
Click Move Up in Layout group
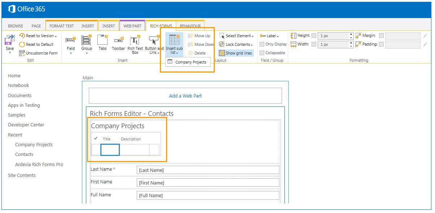point(199,36)
